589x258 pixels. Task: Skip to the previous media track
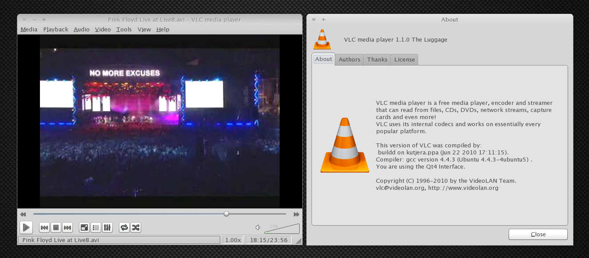tap(44, 227)
